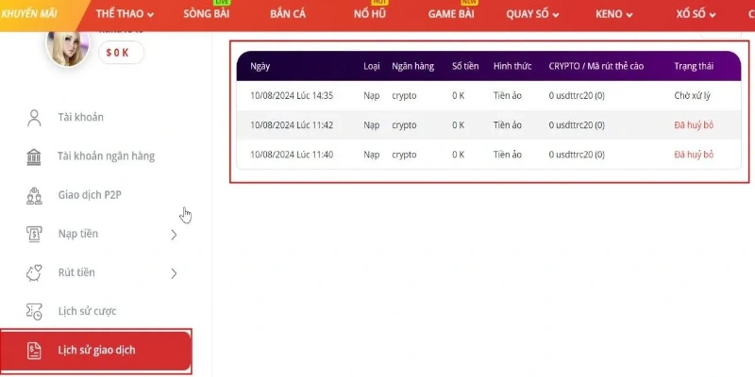Click the Lịch sử cược ticket icon

pos(35,311)
